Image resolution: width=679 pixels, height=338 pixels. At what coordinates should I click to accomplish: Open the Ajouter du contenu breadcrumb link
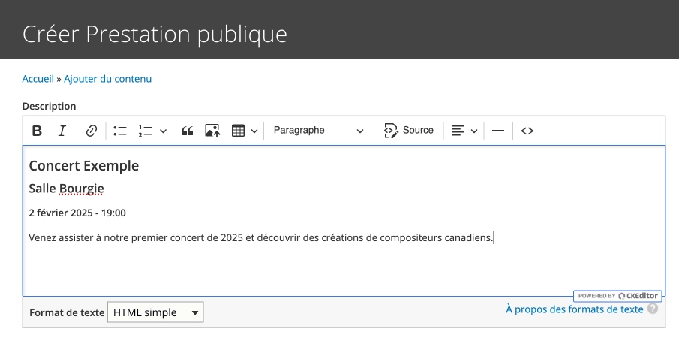(108, 79)
